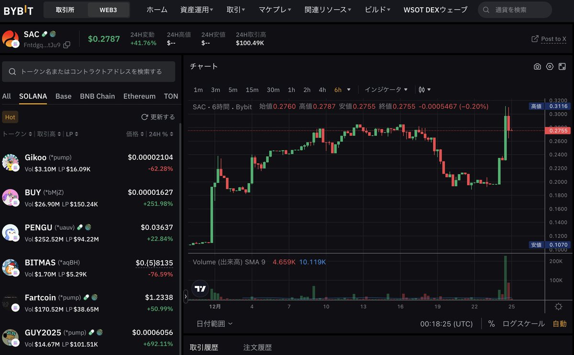Image resolution: width=574 pixels, height=355 pixels.
Task: Switch to the 取引履歴 tab
Action: point(204,347)
